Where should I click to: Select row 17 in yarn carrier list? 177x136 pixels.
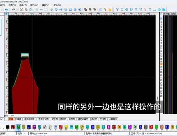(x=161, y=64)
